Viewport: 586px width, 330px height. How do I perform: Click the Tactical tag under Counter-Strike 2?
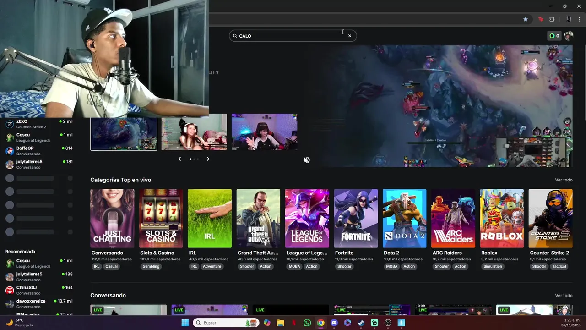[559, 266]
